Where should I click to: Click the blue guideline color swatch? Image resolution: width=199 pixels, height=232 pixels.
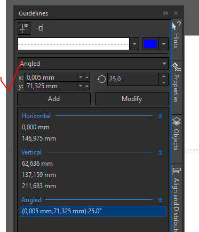pyautogui.click(x=150, y=44)
